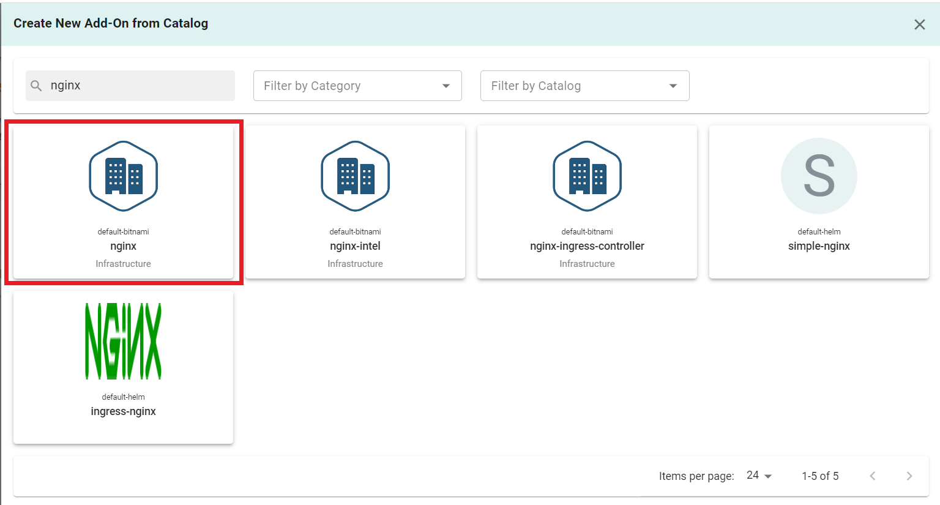940x505 pixels.
Task: Click the simple-nginx S avatar icon
Action: [819, 176]
